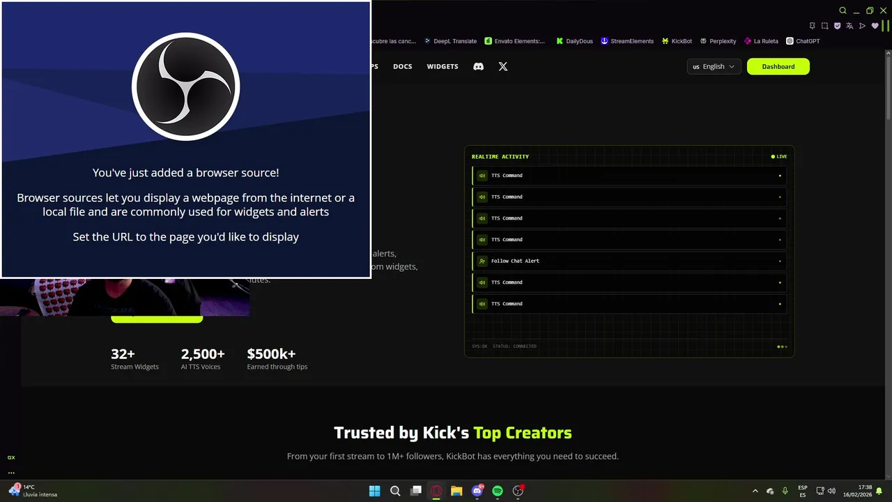Open the sidebar three-dots menu
Viewport: 892px width, 502px height.
coord(11,472)
